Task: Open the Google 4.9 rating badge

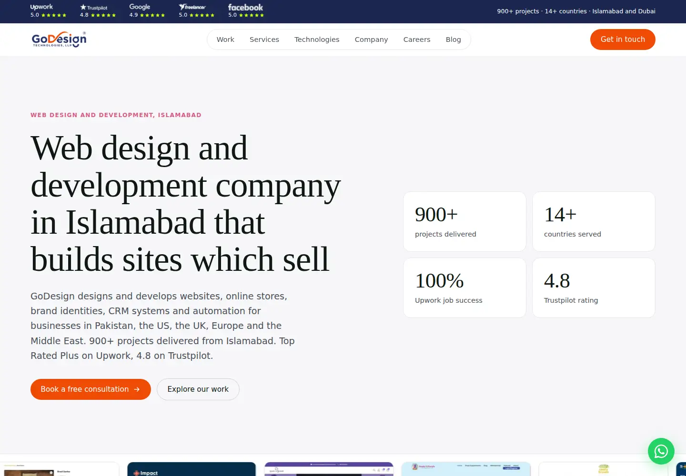Action: coord(147,11)
